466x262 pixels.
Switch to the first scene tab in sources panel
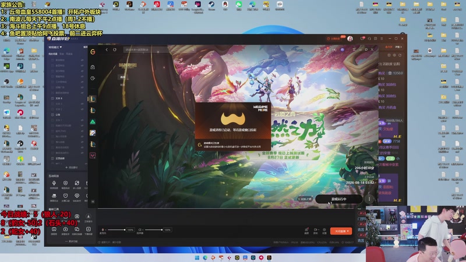pyautogui.click(x=53, y=54)
